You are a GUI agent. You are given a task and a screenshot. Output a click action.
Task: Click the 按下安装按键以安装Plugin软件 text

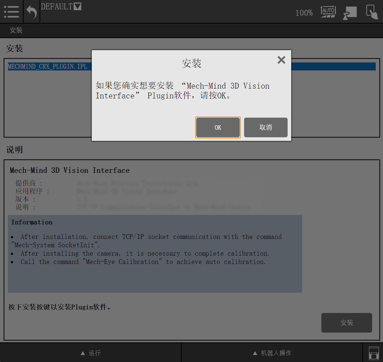point(59,307)
